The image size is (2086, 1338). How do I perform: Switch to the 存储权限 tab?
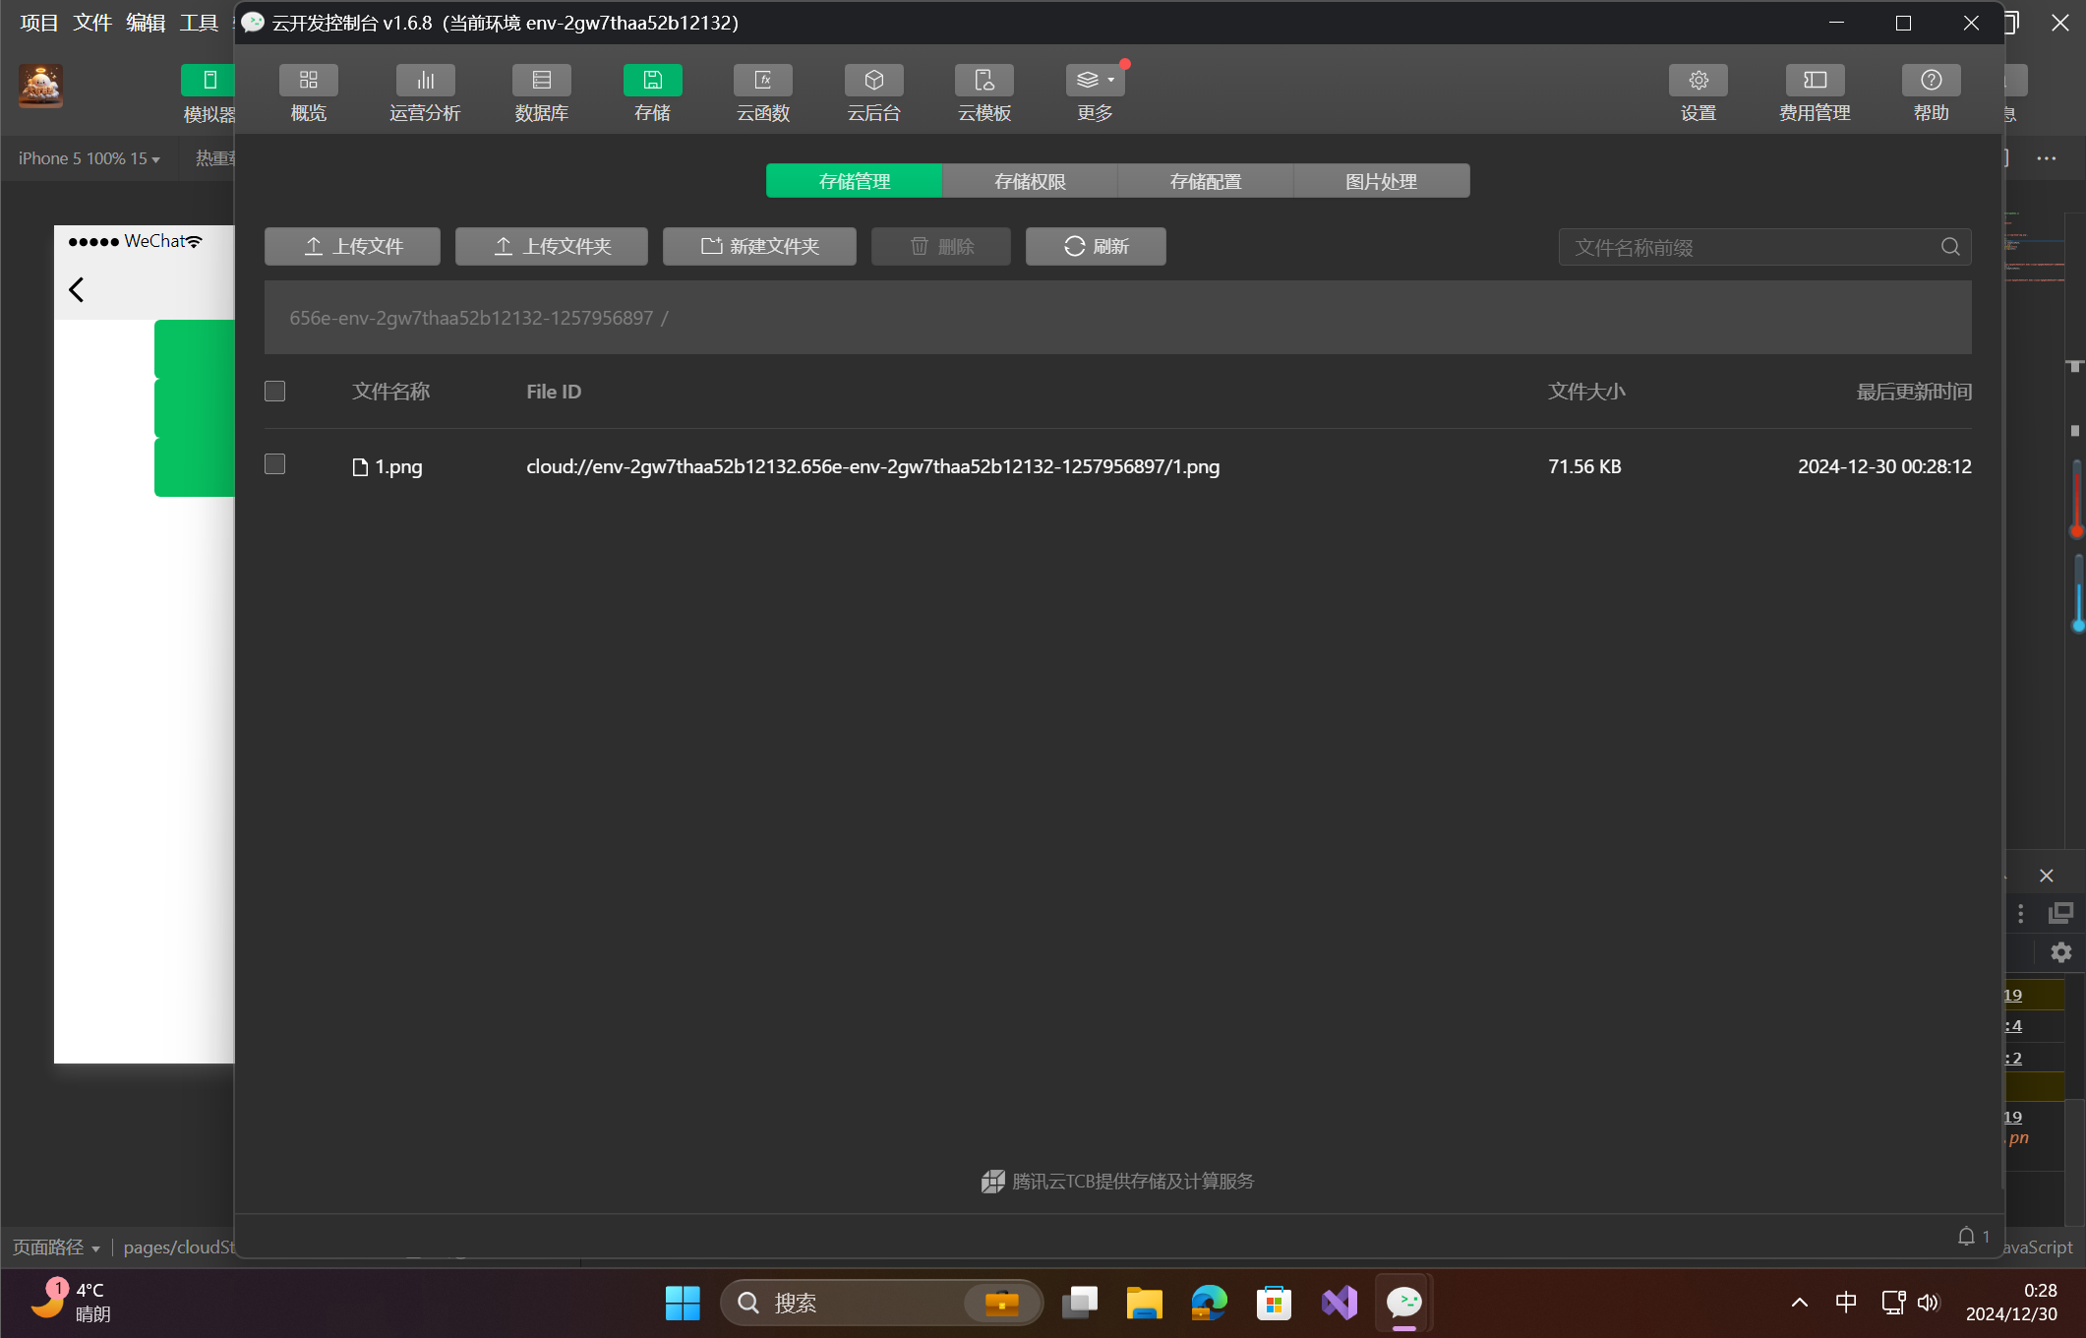pos(1030,181)
